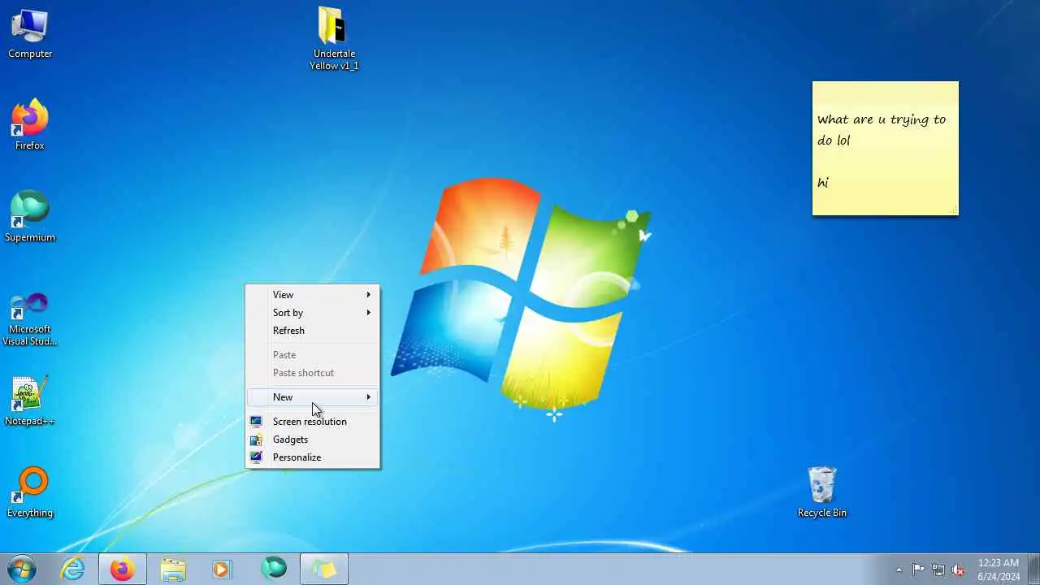Select the Microsoft Visual Studio shortcut
The image size is (1040, 585).
point(30,319)
